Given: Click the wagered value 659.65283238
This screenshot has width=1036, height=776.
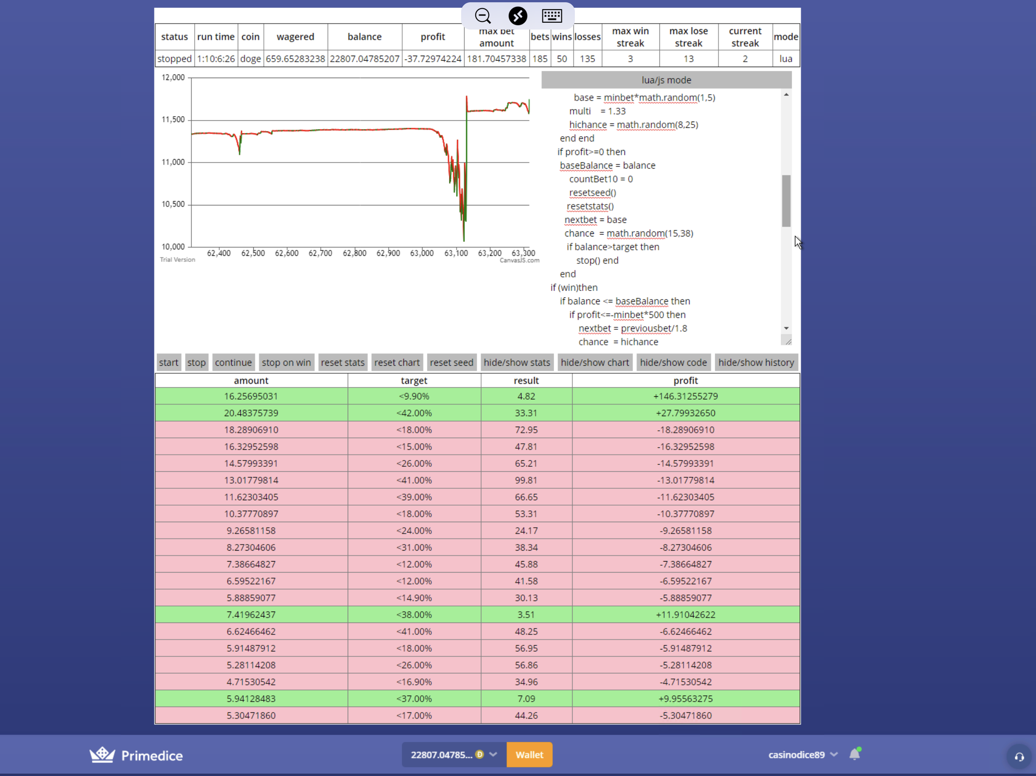Looking at the screenshot, I should click(295, 59).
